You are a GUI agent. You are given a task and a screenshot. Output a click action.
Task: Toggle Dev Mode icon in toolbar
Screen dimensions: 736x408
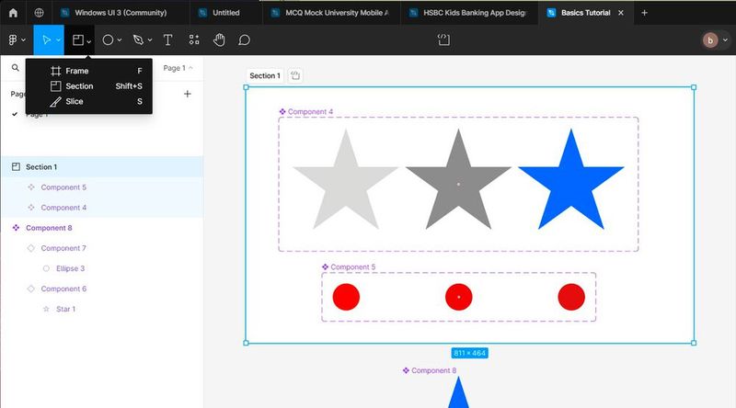point(443,40)
